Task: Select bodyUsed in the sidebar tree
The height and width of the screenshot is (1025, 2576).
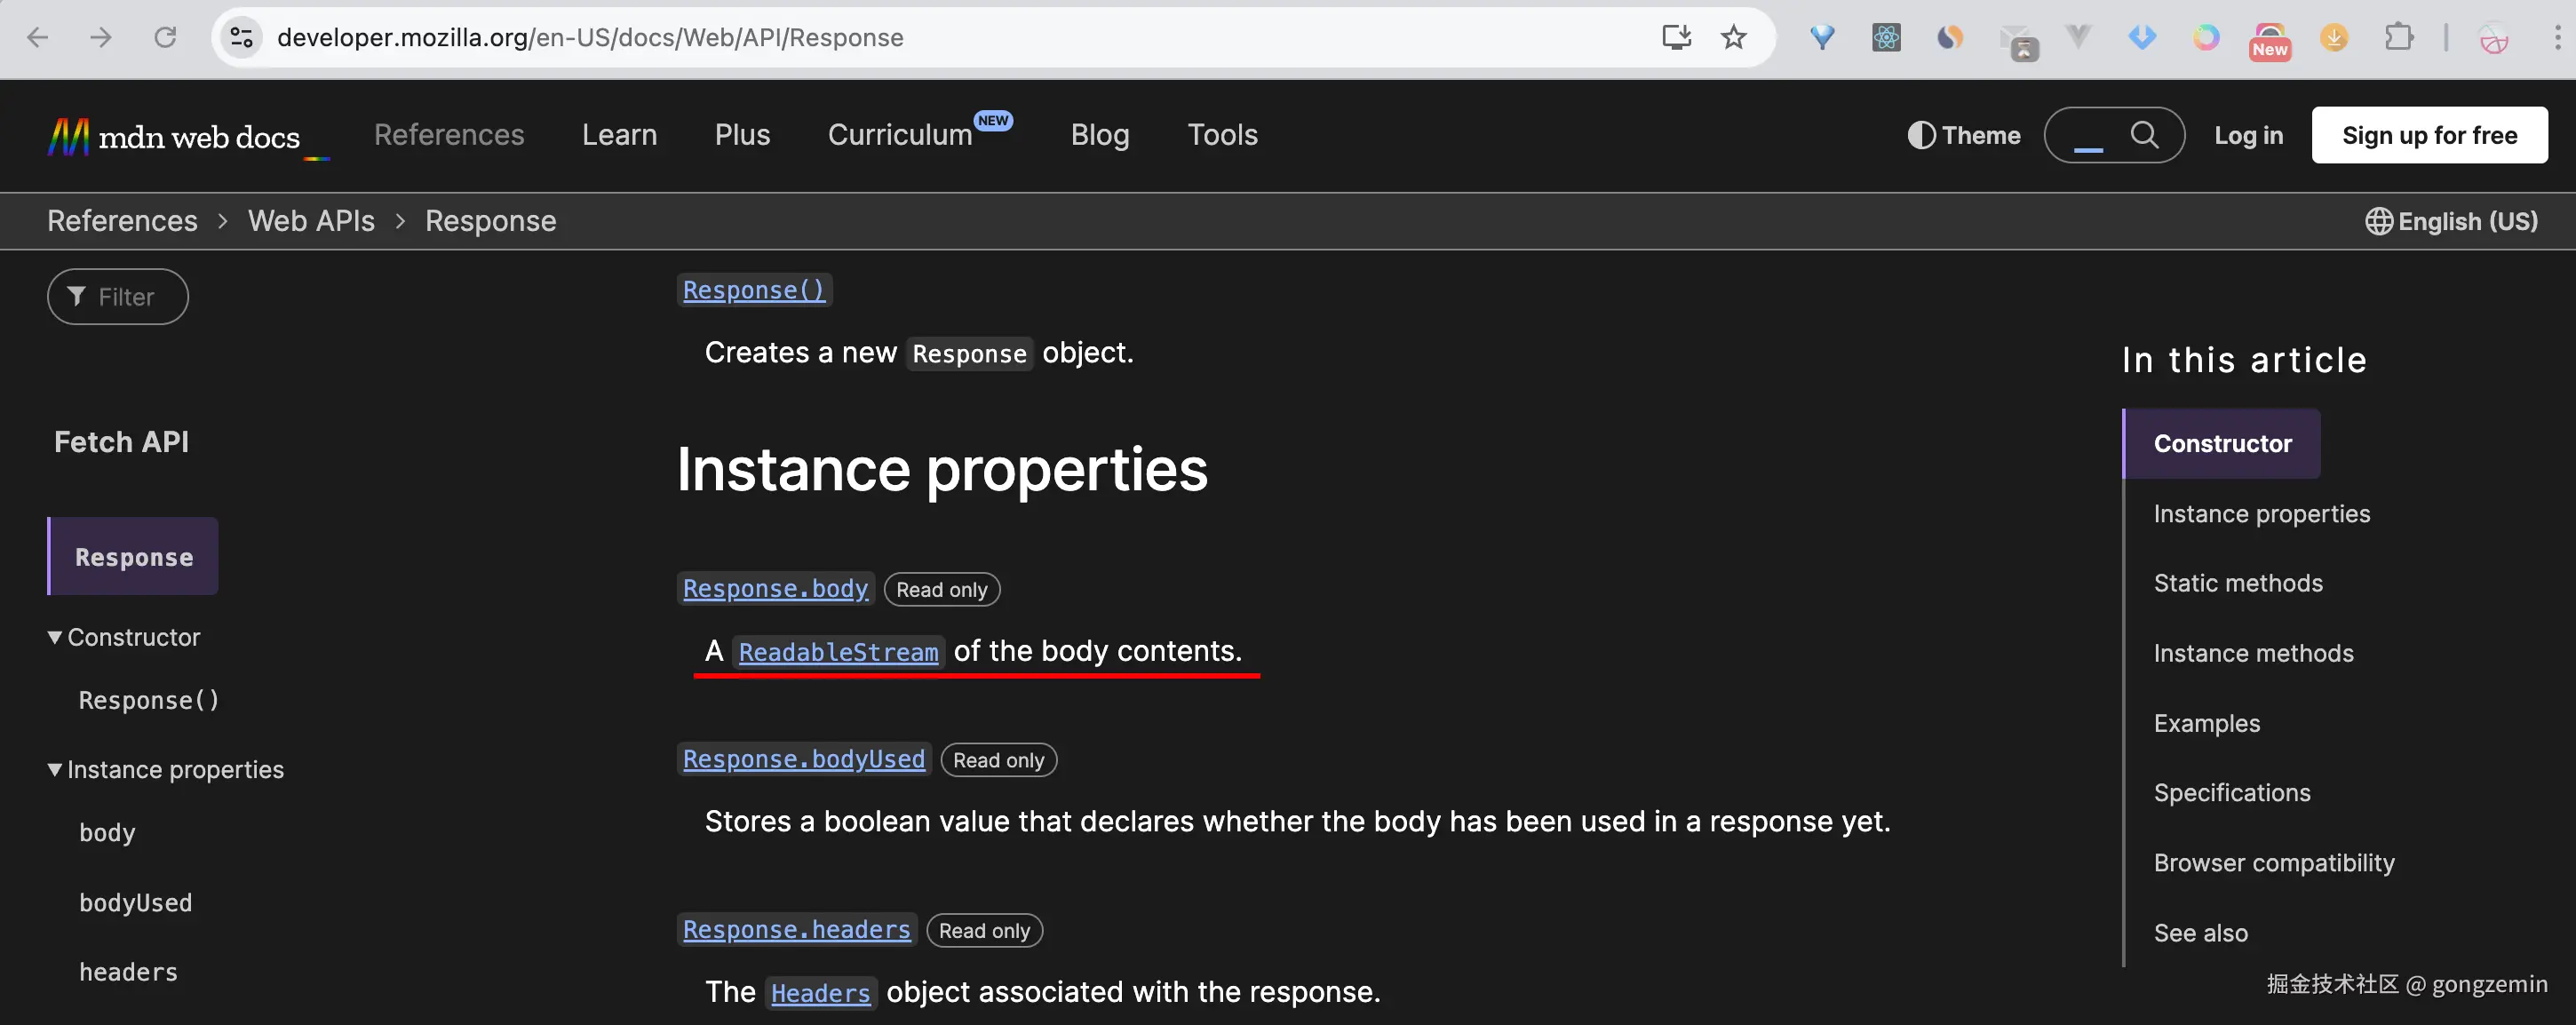Action: coord(136,902)
